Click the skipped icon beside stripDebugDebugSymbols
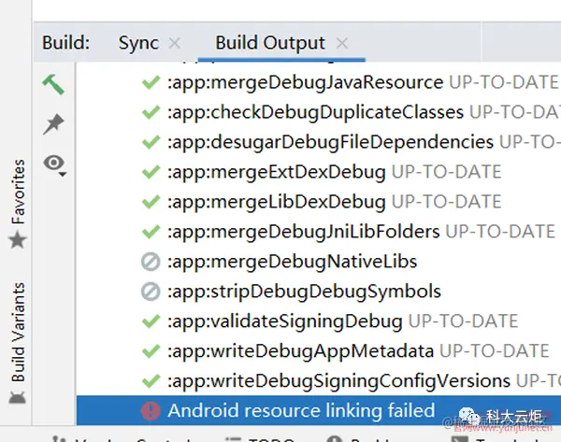The height and width of the screenshot is (442, 561). tap(151, 292)
